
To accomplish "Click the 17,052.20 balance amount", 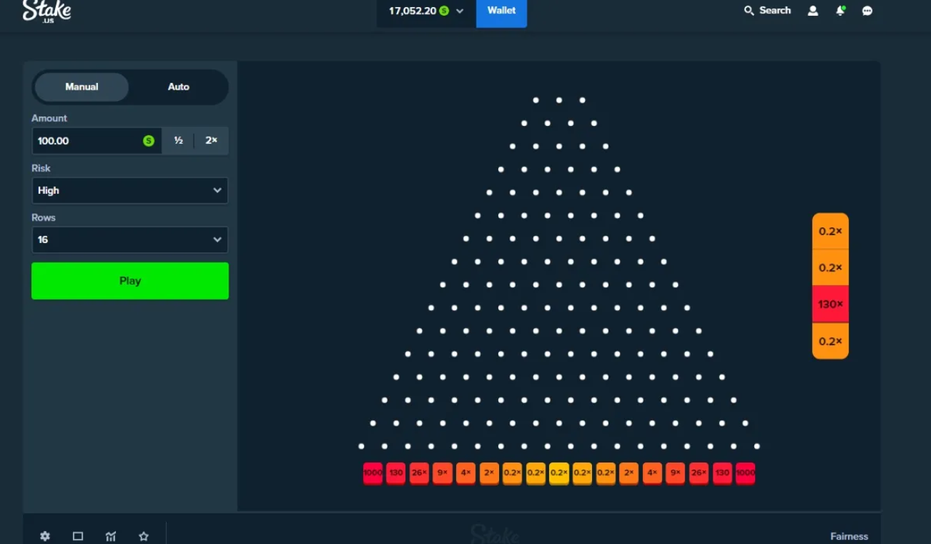I will 413,11.
